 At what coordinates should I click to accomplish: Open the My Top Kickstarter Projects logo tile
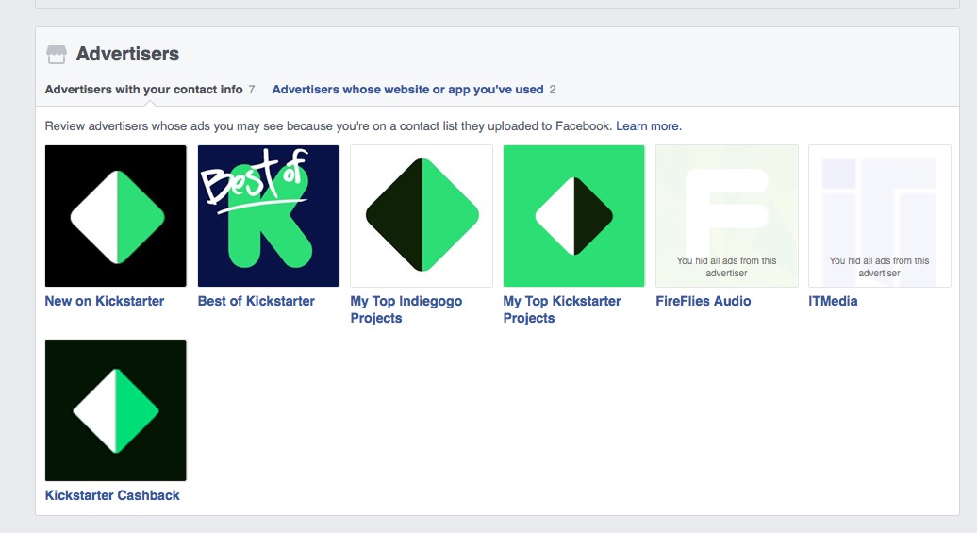pyautogui.click(x=574, y=216)
